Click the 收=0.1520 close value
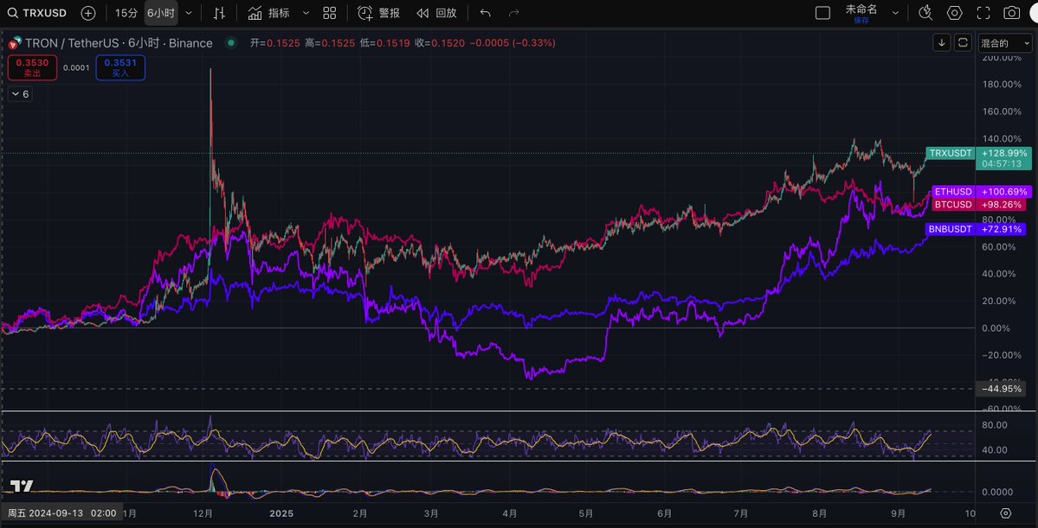This screenshot has width=1038, height=528. (441, 43)
